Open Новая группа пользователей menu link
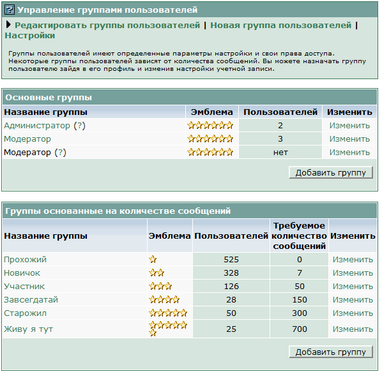 [280, 26]
